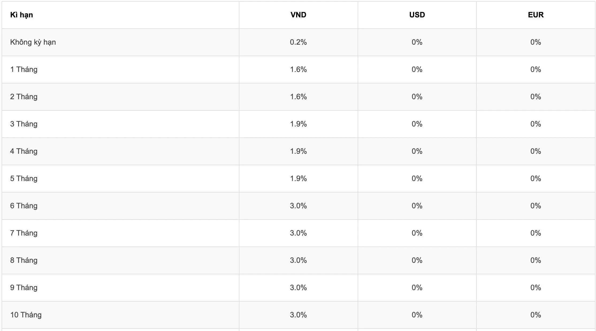The width and height of the screenshot is (596, 331).
Task: Click VND 1.9% for 4 Tháng
Action: [x=298, y=151]
